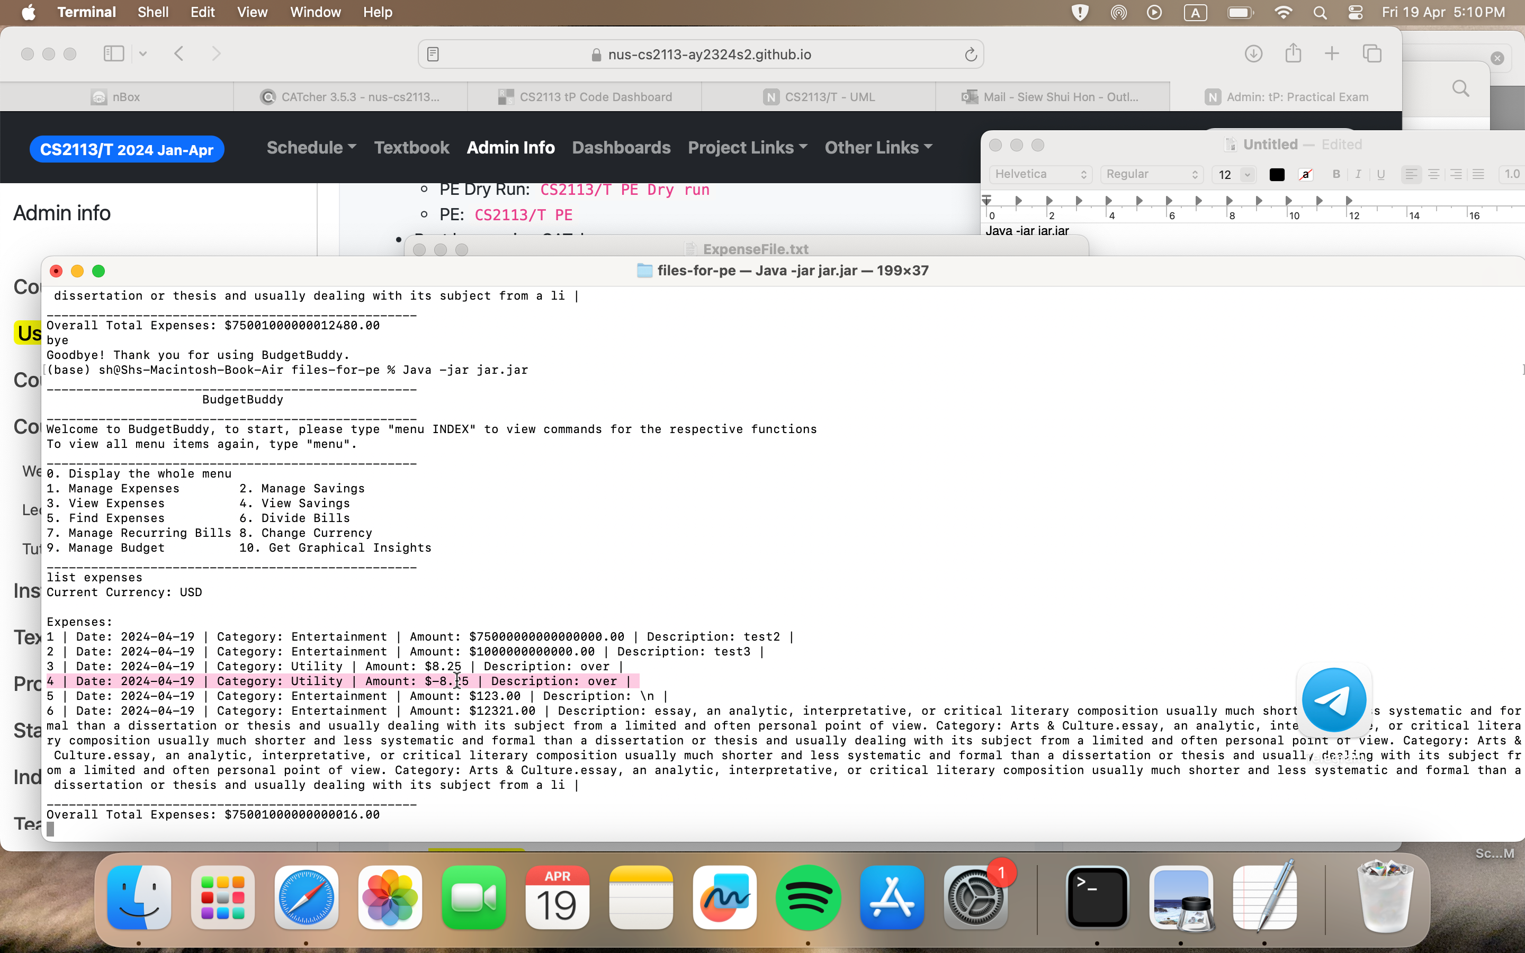Switch to CS2113 tP Code Dashboard tab
Viewport: 1525px width, 953px height.
coord(585,97)
